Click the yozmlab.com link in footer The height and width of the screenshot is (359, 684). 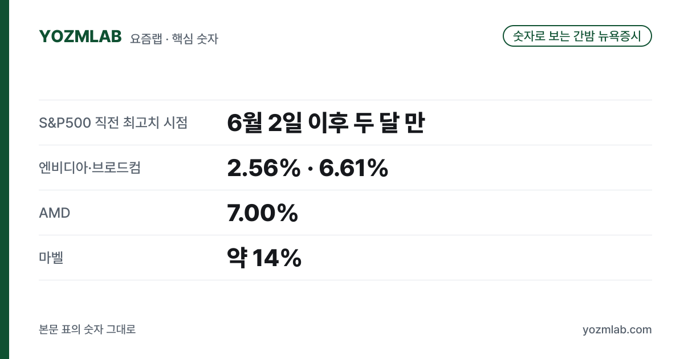(617, 330)
